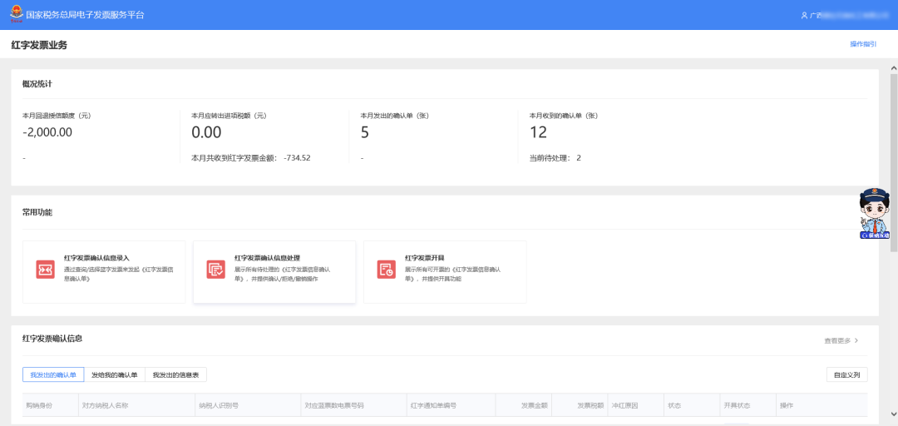Switch to 我发出的确认单 tab
Screen dimensions: 898x426
coord(53,375)
